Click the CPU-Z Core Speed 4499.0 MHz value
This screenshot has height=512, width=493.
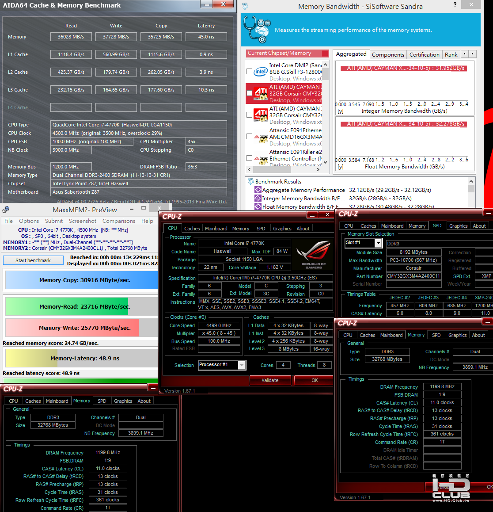[219, 325]
